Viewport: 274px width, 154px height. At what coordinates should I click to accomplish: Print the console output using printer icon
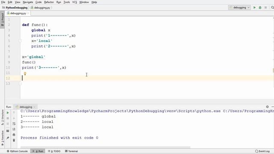pos(14,135)
